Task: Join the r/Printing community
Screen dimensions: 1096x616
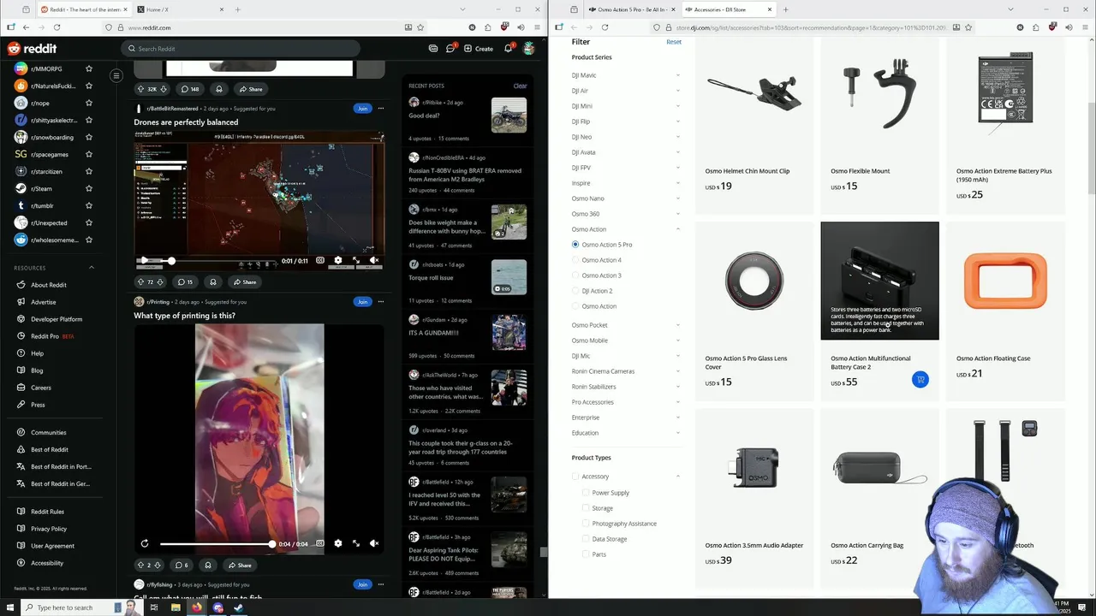Action: (x=362, y=301)
